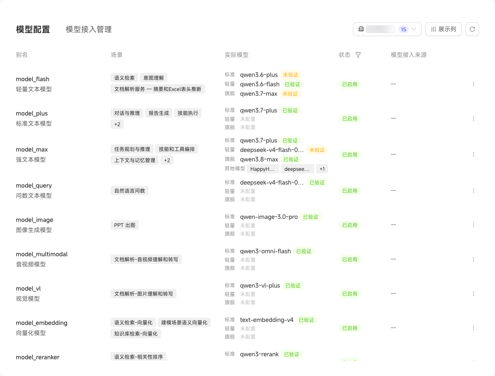The width and height of the screenshot is (495, 376).
Task: Click the model_vl alias
Action: 28,288
